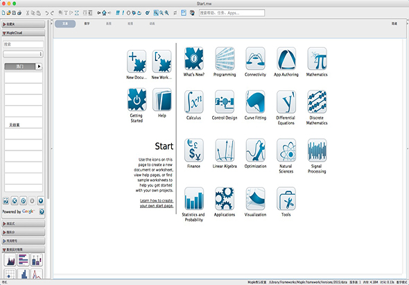The image size is (409, 285).
Task: Click the MapleCloud clock history icon
Action: tap(23, 200)
